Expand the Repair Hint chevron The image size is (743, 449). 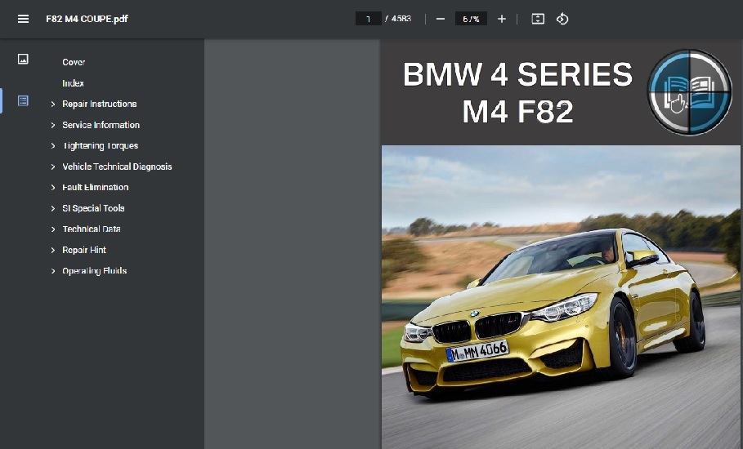pos(53,250)
